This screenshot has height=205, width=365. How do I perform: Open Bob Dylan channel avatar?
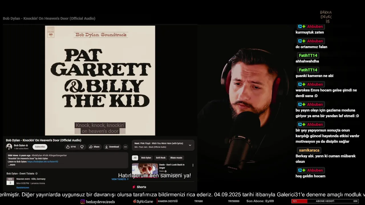coord(9,147)
